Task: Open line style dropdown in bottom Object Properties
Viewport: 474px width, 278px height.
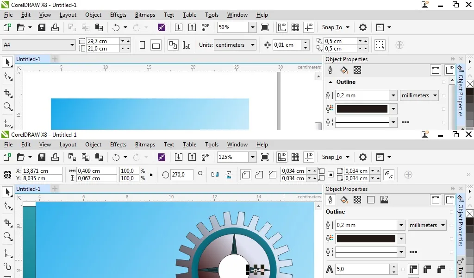Action: tap(401, 252)
